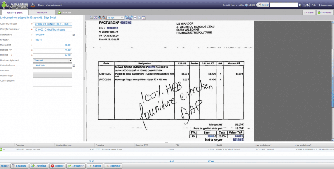The image size is (334, 169).
Task: Click the Comparer button
Action: click(309, 12)
